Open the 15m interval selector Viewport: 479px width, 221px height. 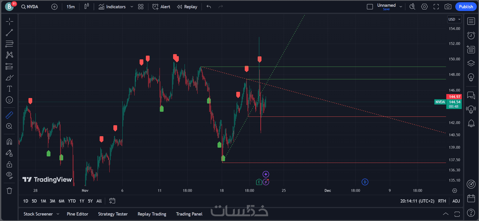71,7
